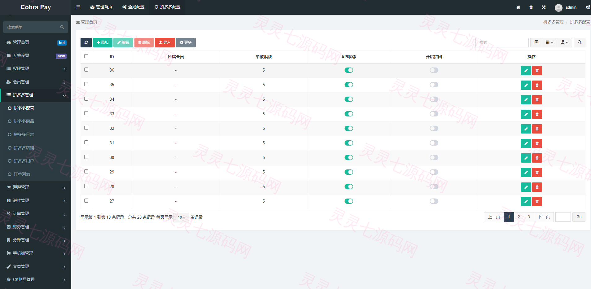Click the red delete icon for row 28
Image resolution: width=591 pixels, height=289 pixels.
[x=537, y=187]
